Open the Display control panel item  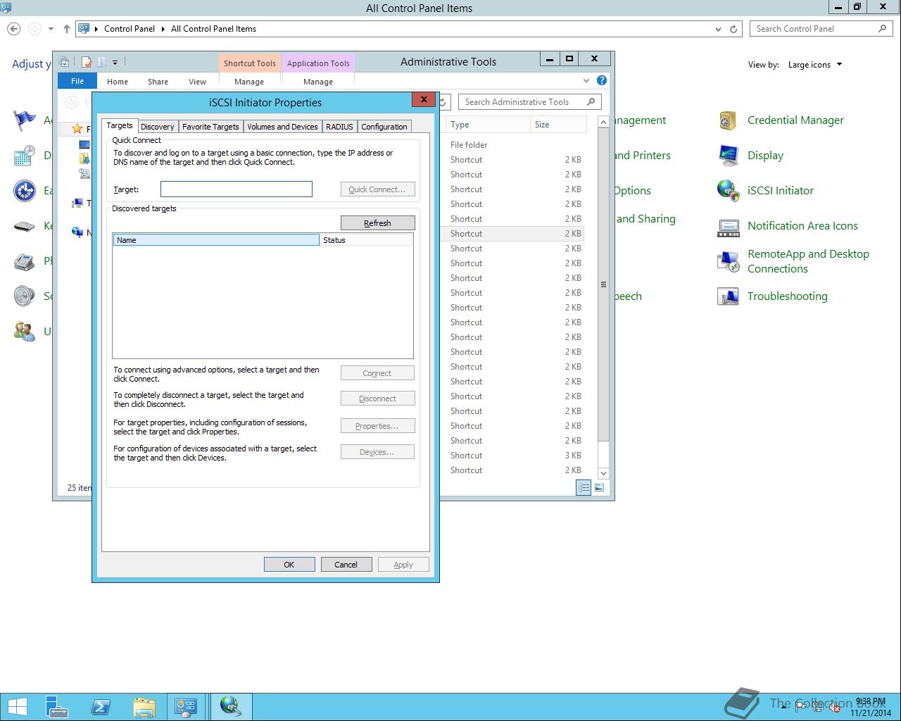765,156
